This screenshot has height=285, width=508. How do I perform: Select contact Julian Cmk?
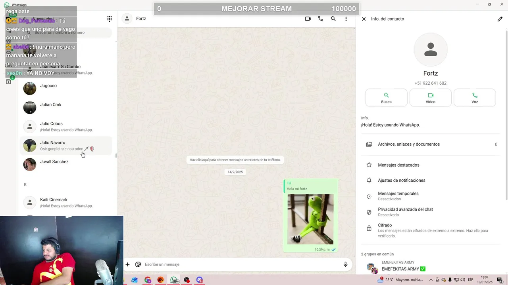pyautogui.click(x=66, y=107)
